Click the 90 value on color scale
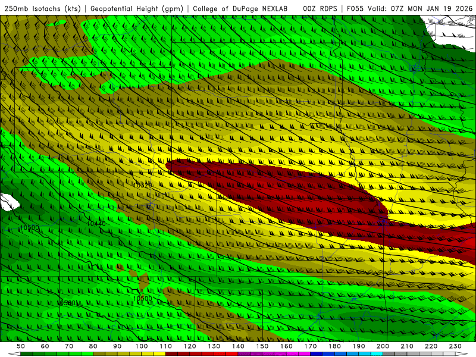Image resolution: width=476 pixels, height=357 pixels. pyautogui.click(x=117, y=346)
